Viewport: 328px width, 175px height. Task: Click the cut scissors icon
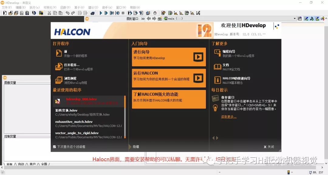(50, 13)
